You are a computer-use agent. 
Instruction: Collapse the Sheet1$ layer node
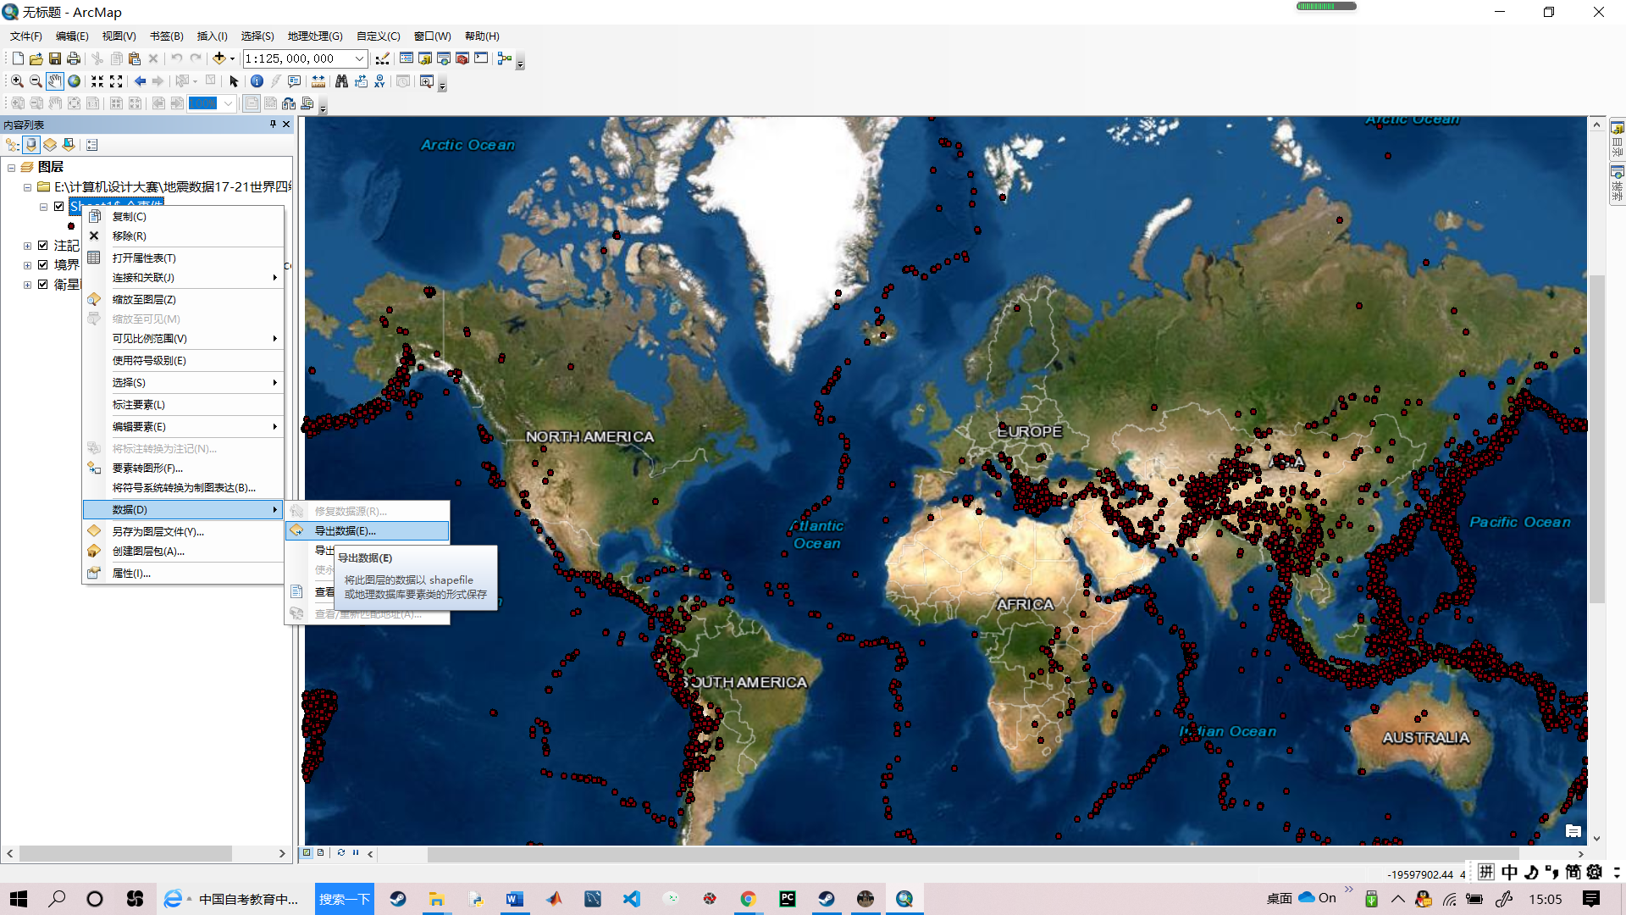43,207
